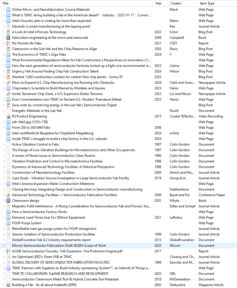Click the conference paper icon beside "Advanced Technology Facilities"
237x288 pixels.
click(8, 195)
